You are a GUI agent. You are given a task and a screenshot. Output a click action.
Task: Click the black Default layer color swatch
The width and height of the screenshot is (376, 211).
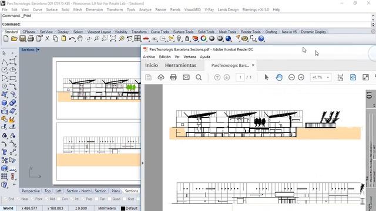pos(123,209)
